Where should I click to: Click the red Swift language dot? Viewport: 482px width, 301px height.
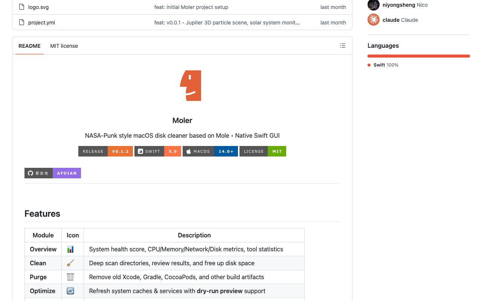(369, 65)
